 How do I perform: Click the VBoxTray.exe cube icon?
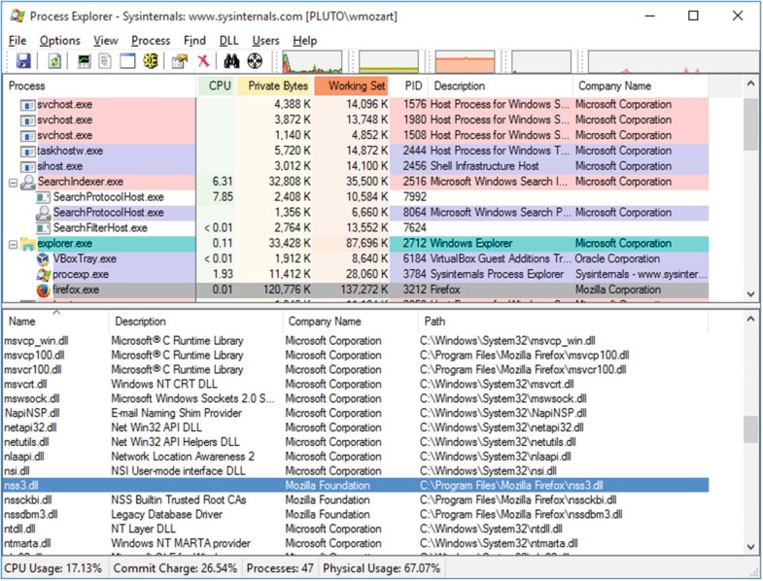pos(44,258)
